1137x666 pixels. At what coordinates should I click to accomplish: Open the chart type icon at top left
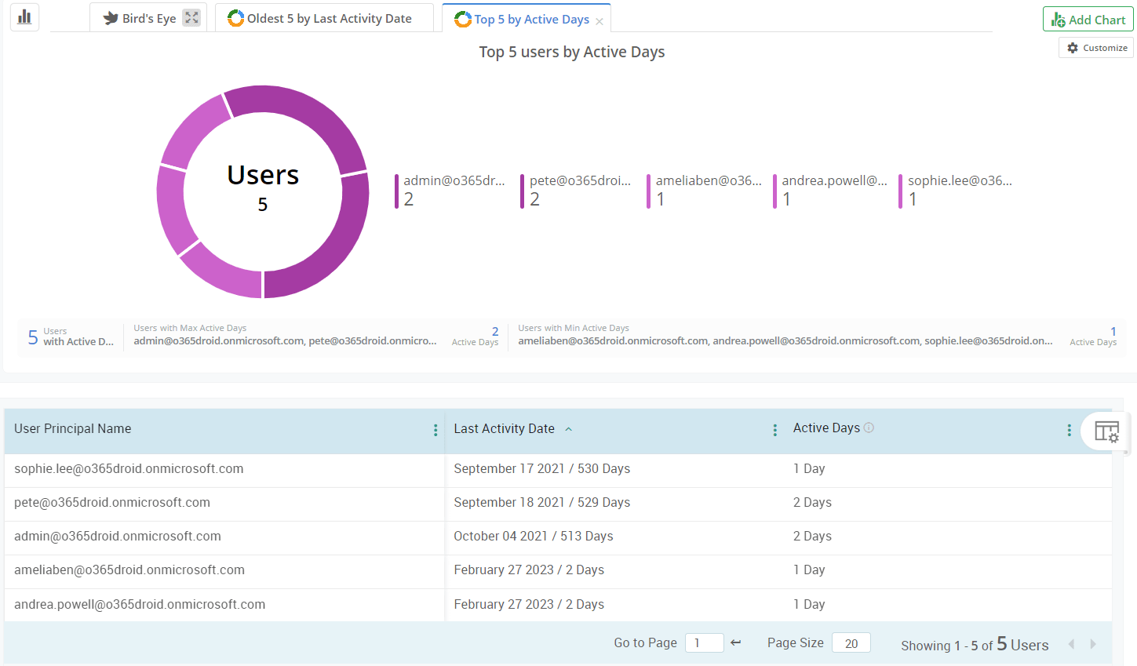click(x=24, y=16)
